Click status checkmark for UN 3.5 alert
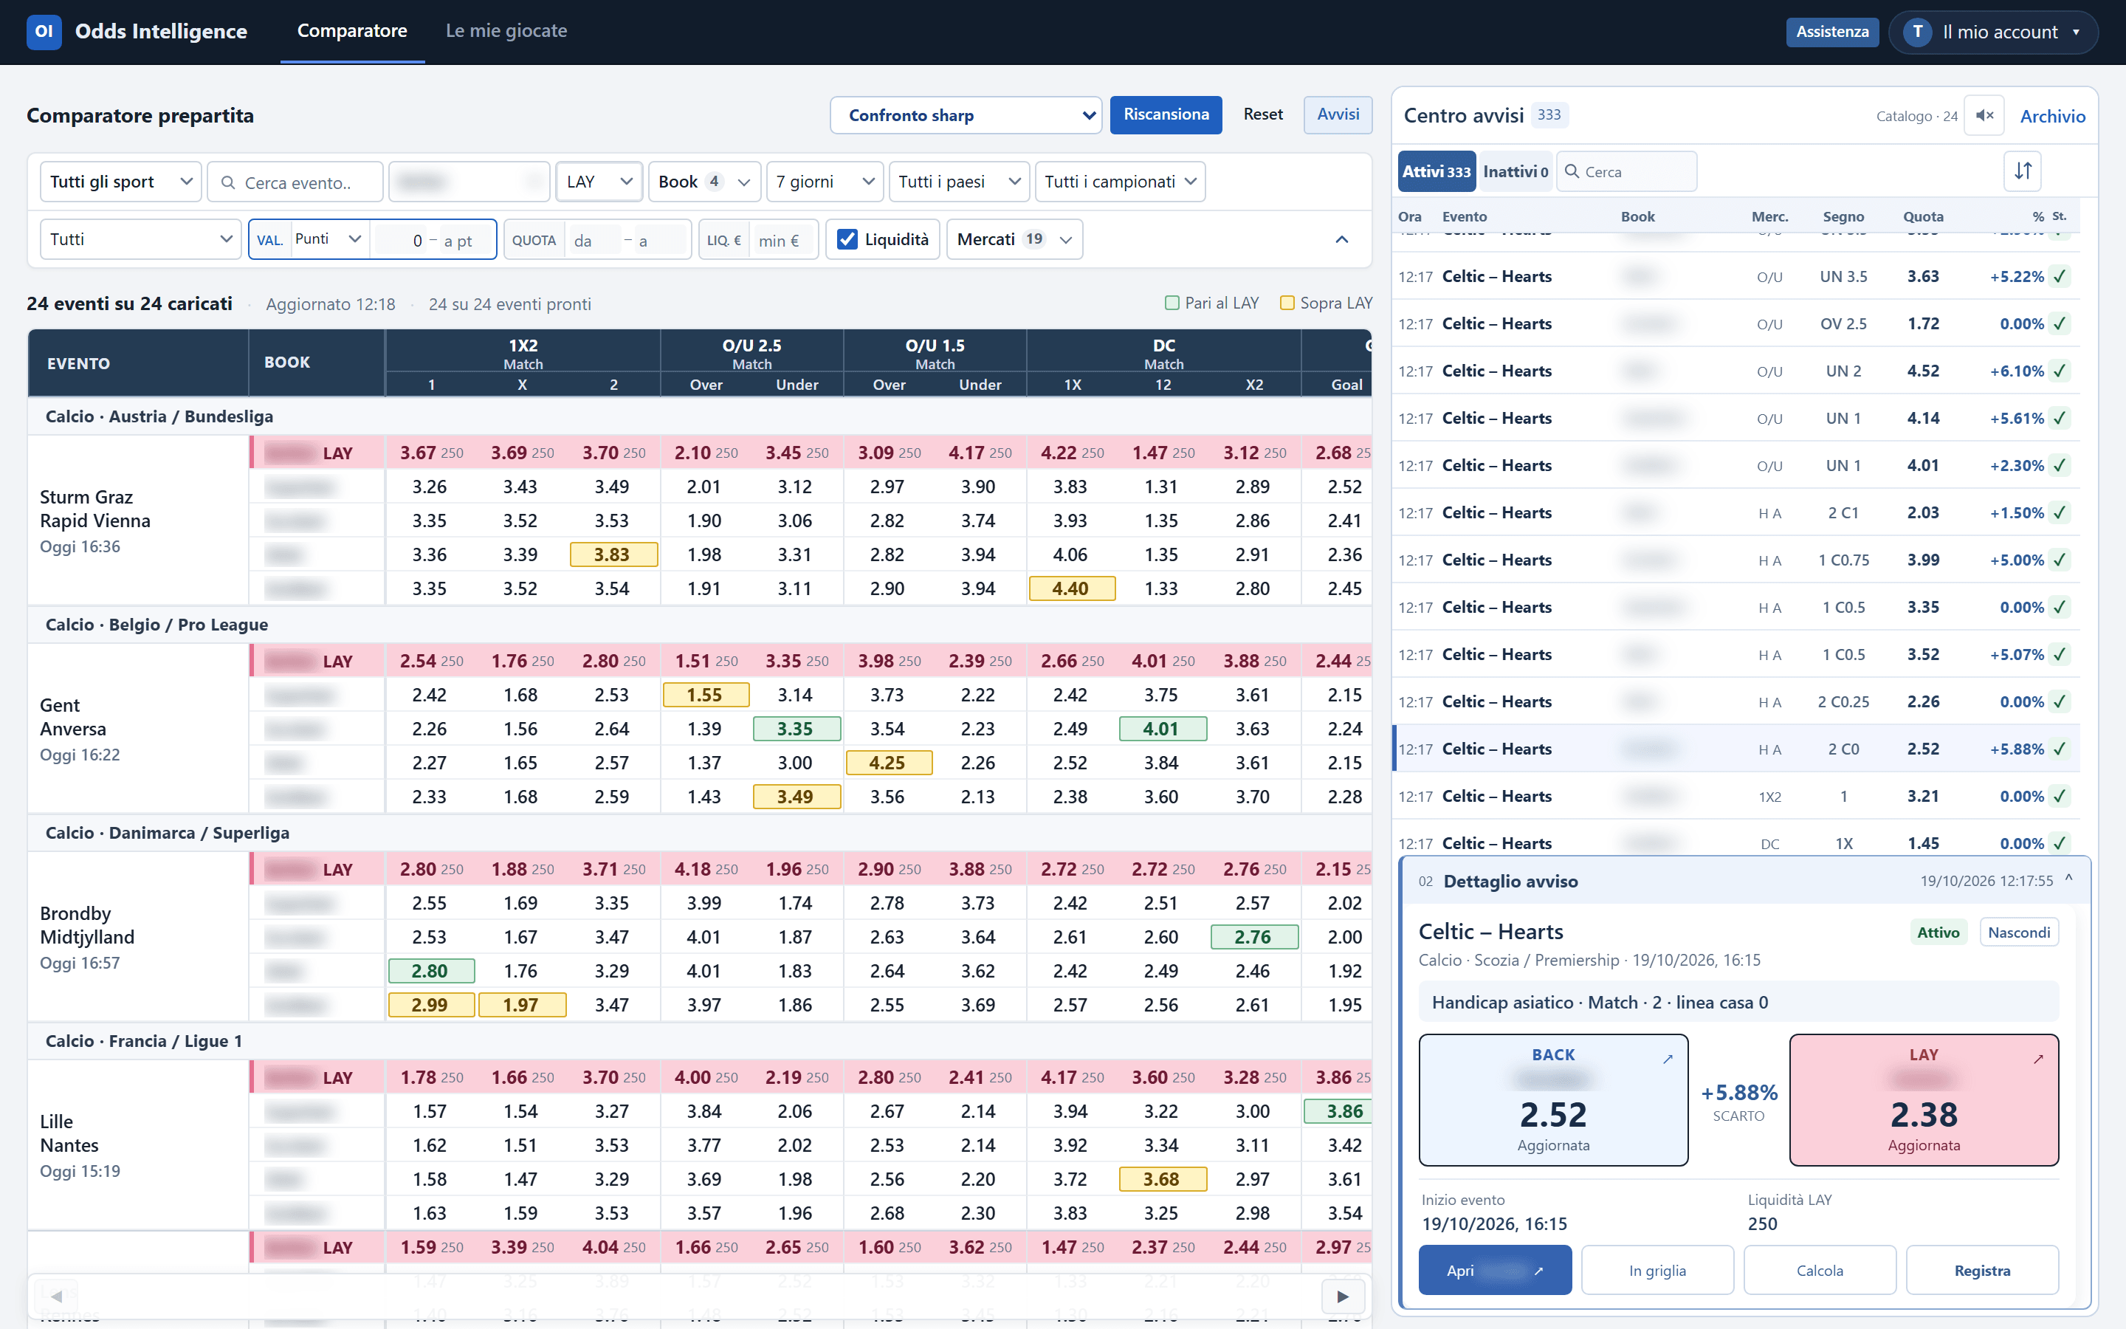 point(2060,276)
